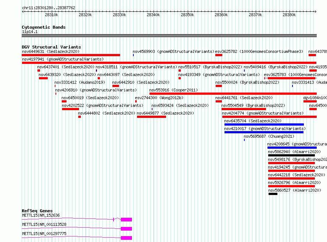The image size is (327, 242).
Task: Open variant nsv4318511 (gnomADStructuralVariants)
Action: 136,67
